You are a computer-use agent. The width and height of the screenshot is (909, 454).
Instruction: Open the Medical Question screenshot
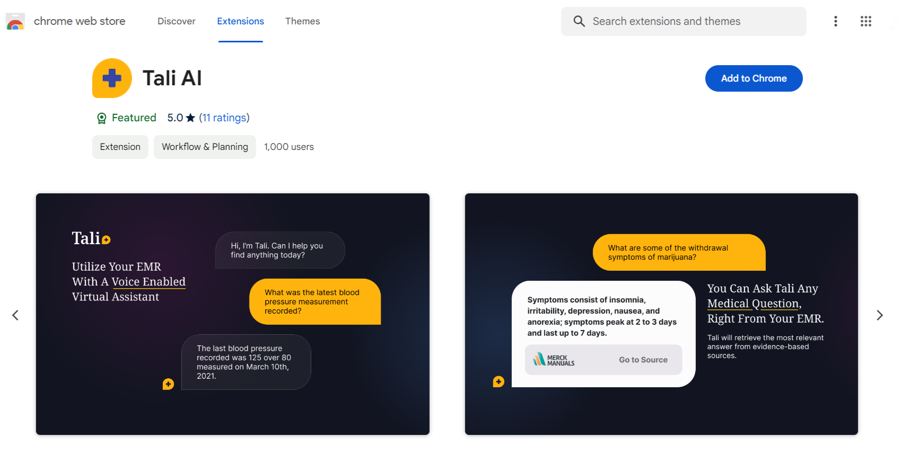click(x=661, y=314)
